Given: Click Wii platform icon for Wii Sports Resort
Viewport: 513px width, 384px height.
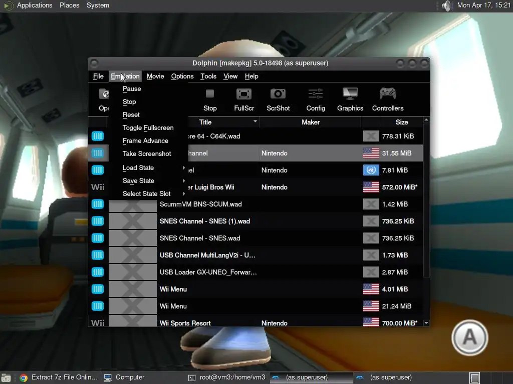Looking at the screenshot, I should (98, 322).
